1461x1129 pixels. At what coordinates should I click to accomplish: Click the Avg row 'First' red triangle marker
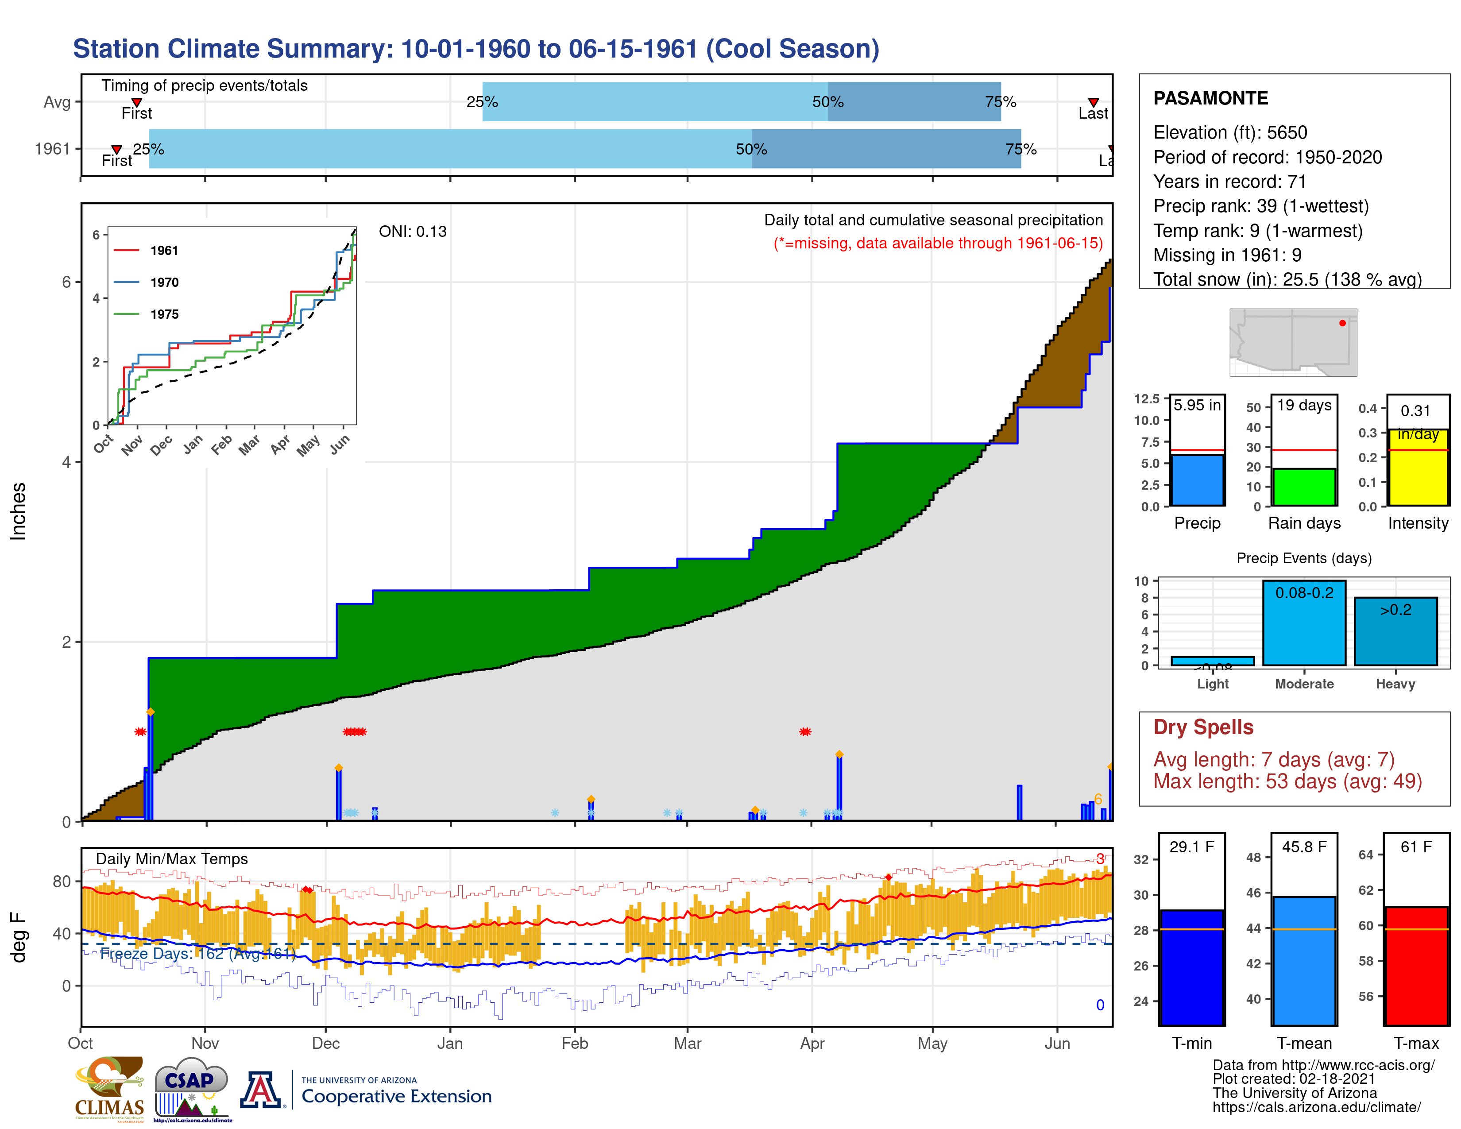tap(136, 102)
